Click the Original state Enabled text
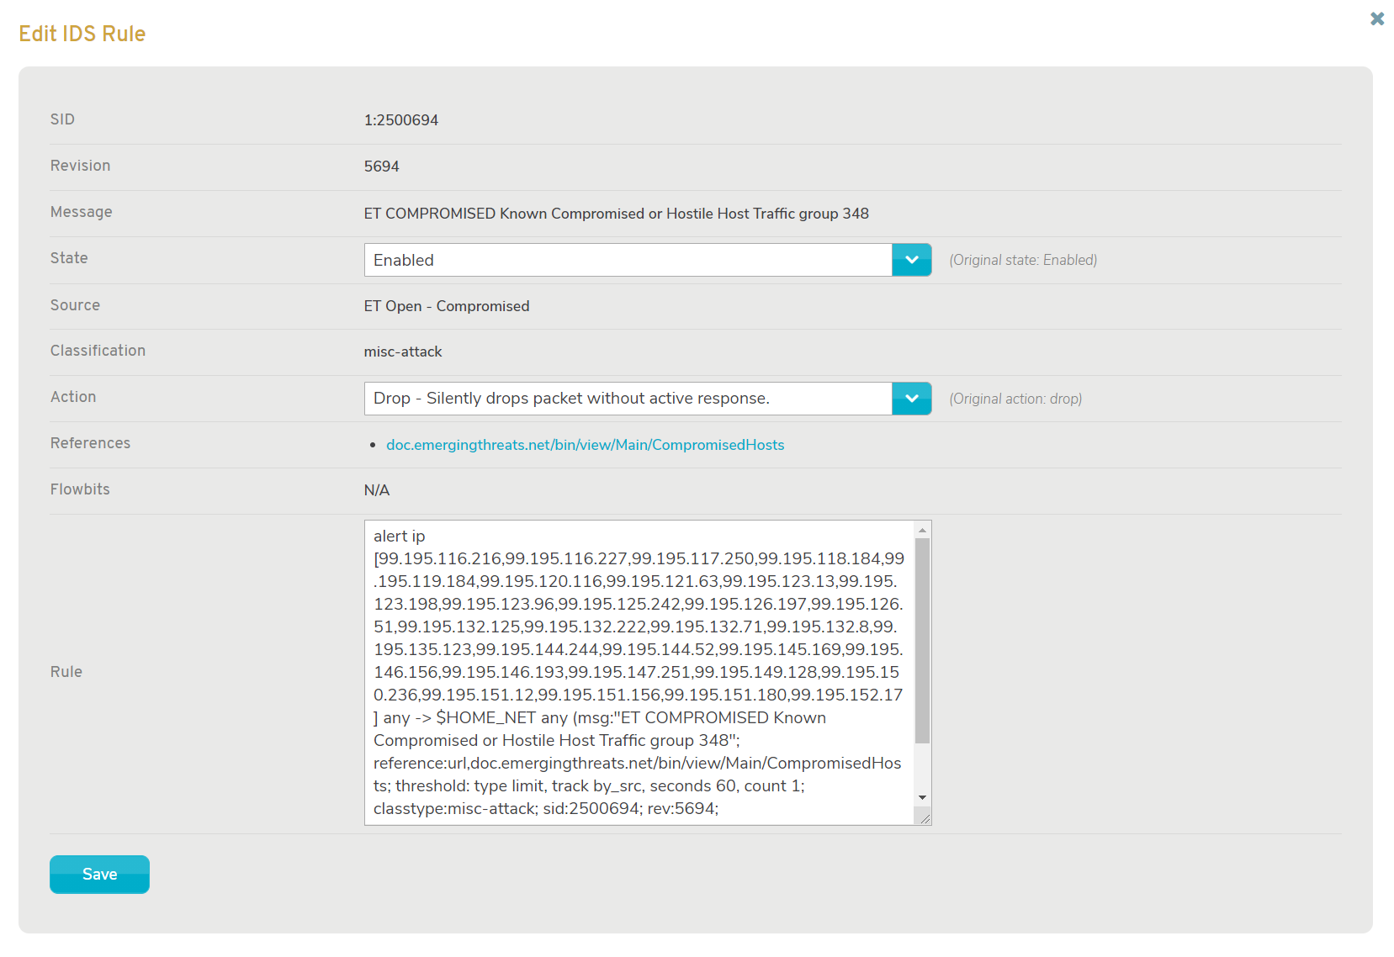 1023,260
